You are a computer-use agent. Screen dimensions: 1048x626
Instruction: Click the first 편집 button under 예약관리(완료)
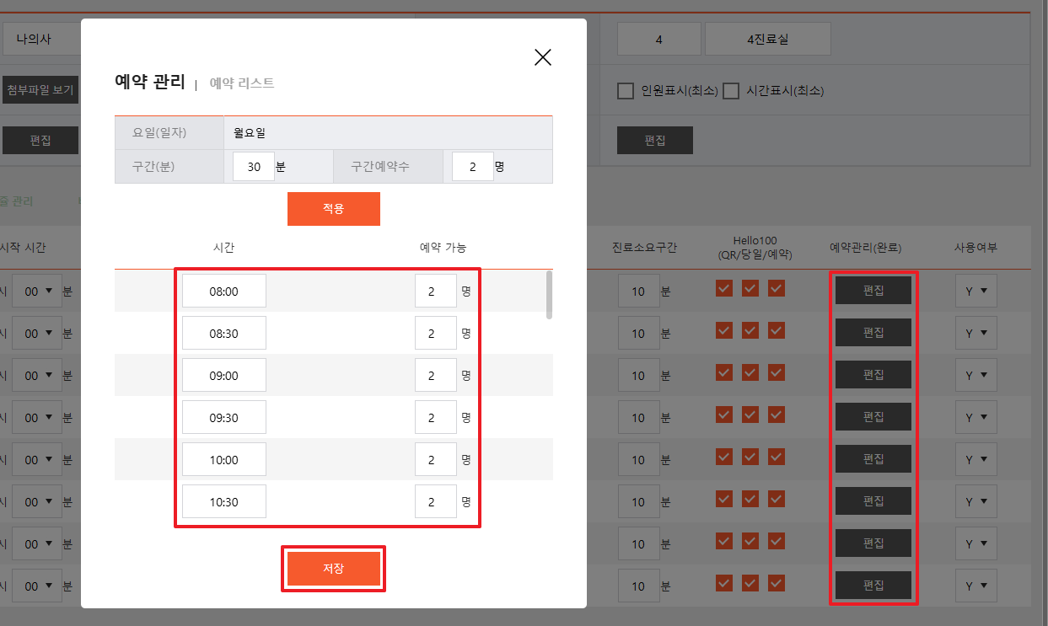[873, 290]
